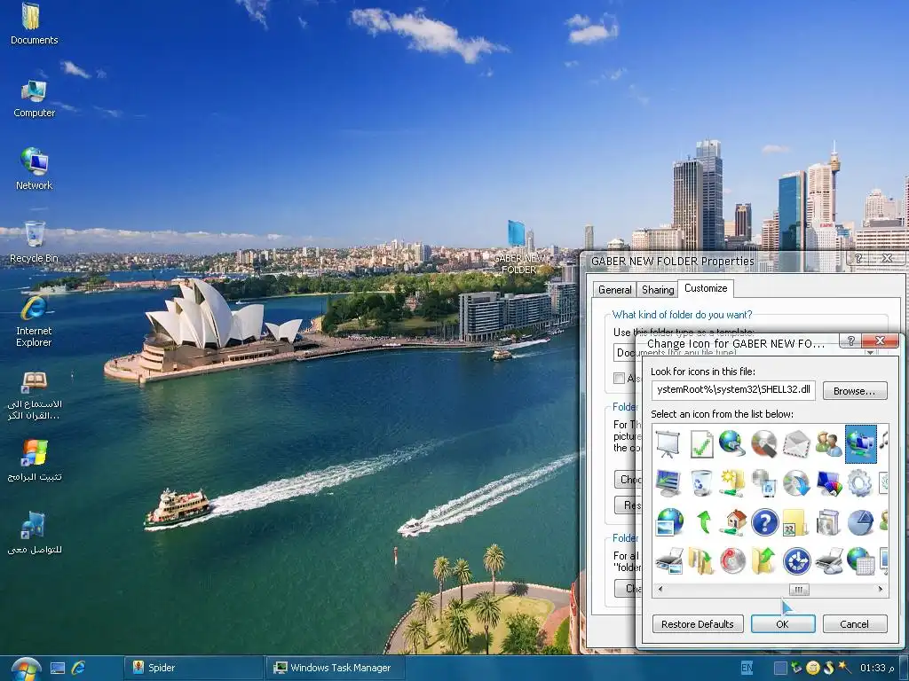Select the house with network cable icon

(732, 521)
